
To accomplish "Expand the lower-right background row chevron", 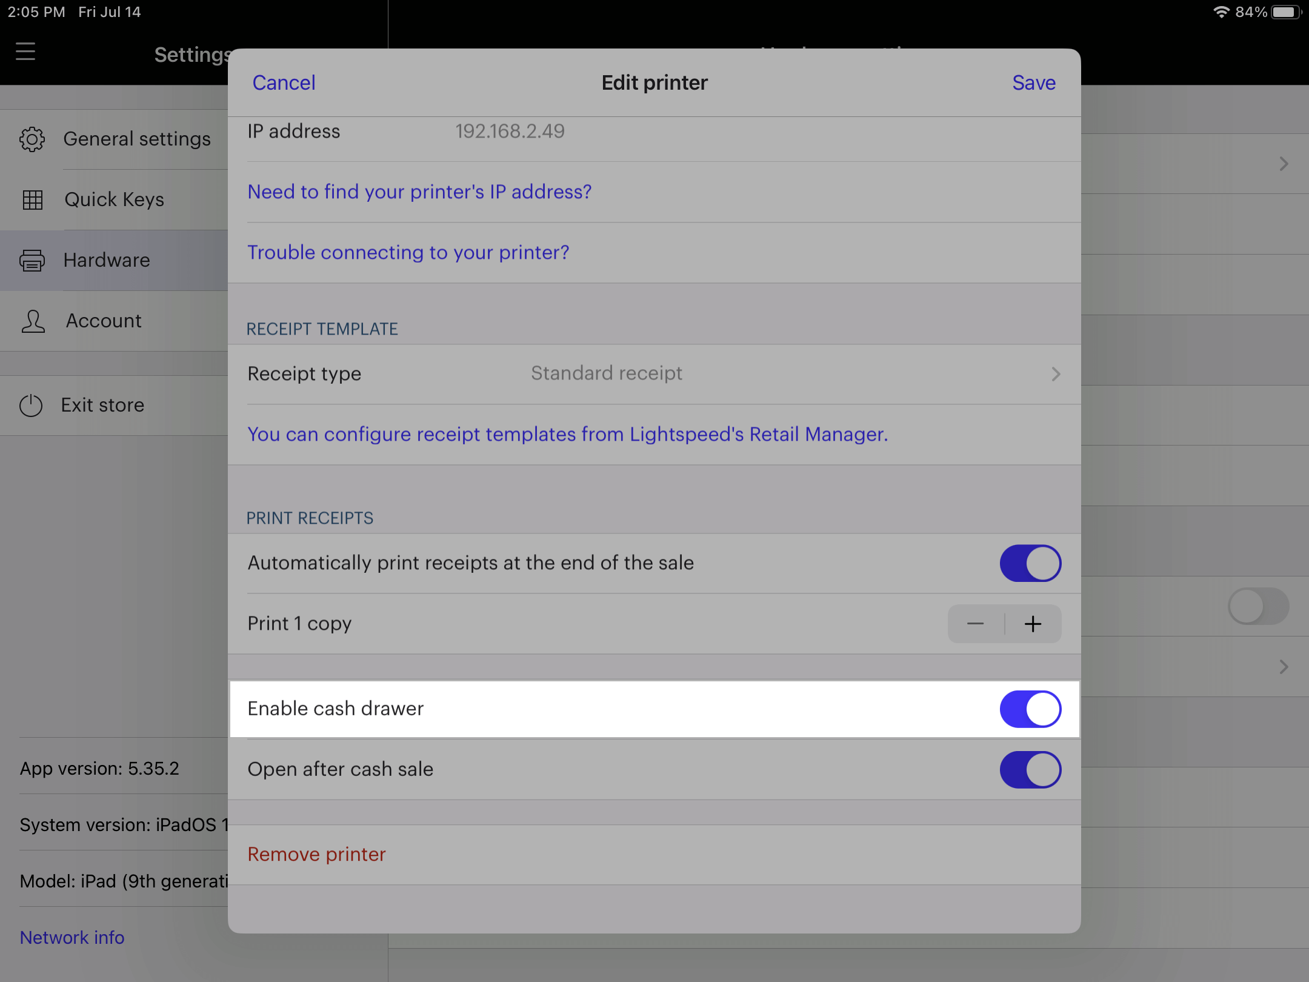I will pos(1283,667).
